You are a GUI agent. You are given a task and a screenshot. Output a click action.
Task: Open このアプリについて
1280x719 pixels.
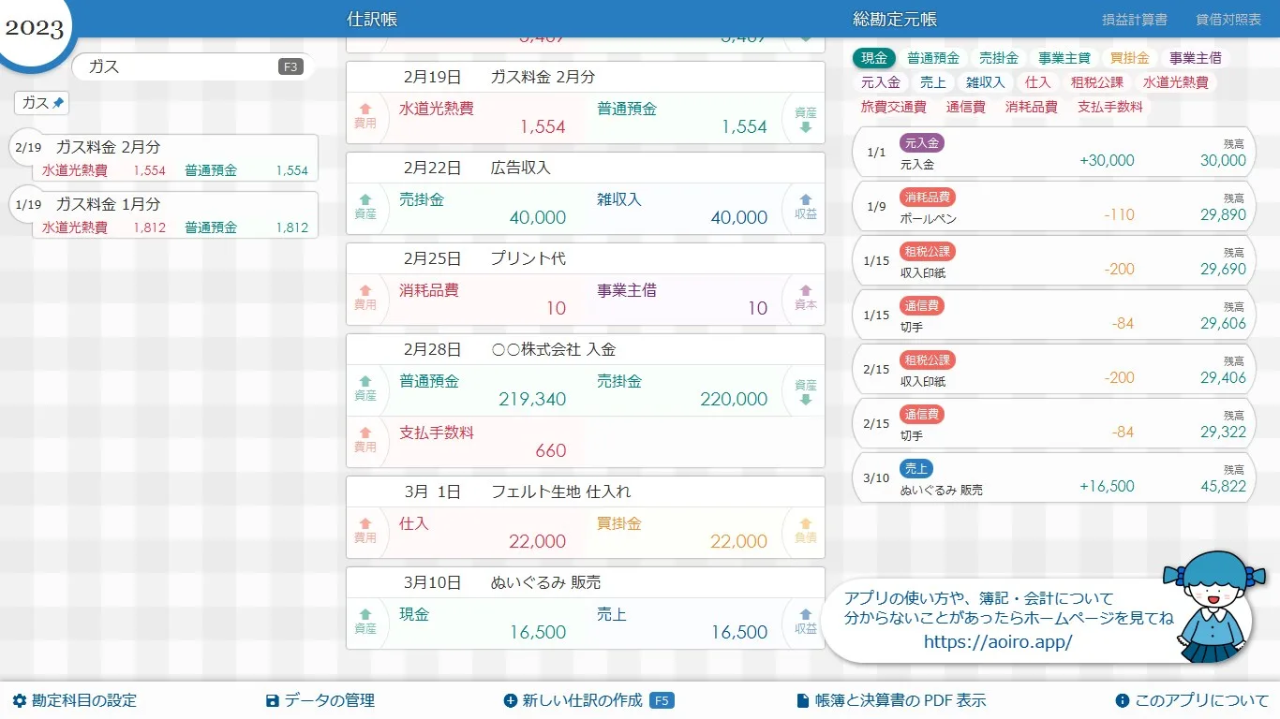1192,700
